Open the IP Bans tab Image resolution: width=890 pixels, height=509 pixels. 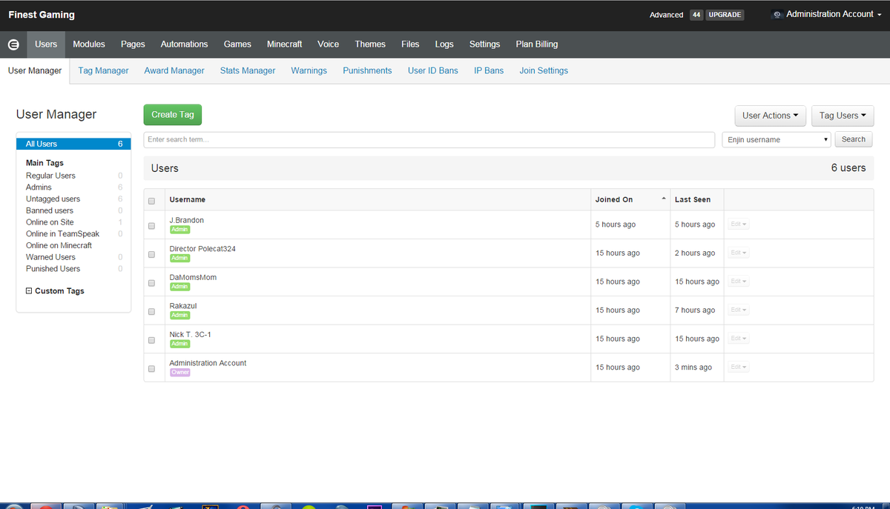coord(489,71)
